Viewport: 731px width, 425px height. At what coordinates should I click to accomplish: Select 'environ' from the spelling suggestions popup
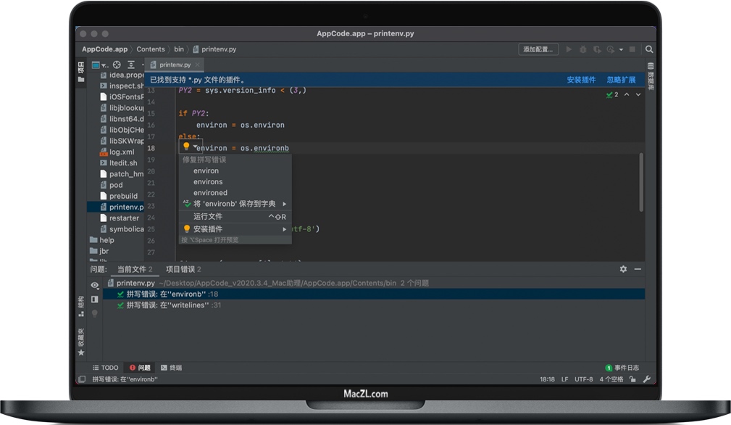pos(206,170)
